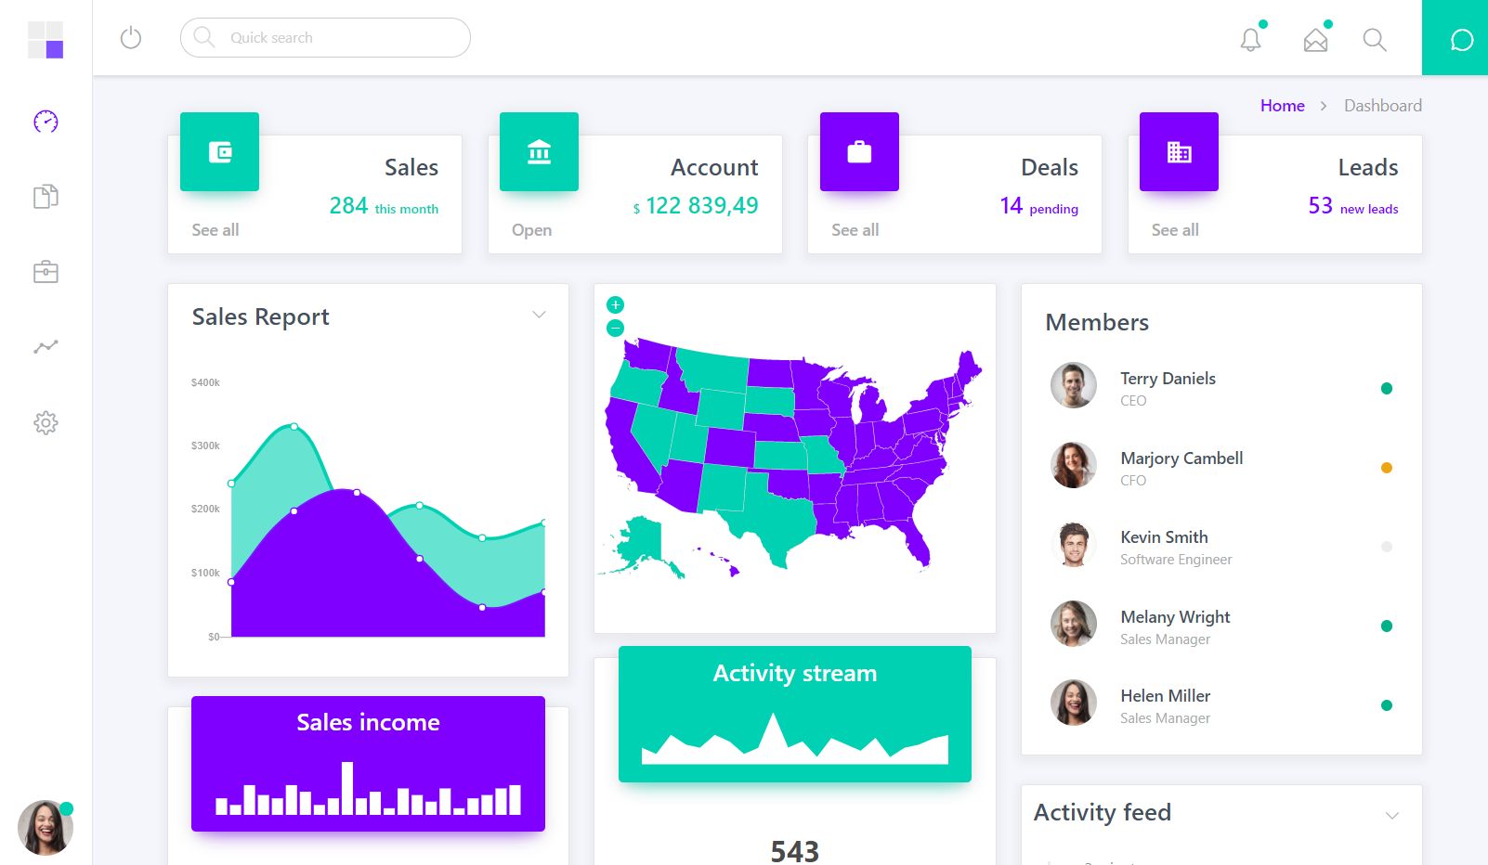Viewport: 1488px width, 865px height.
Task: Click the power icon in the top bar
Action: (131, 38)
